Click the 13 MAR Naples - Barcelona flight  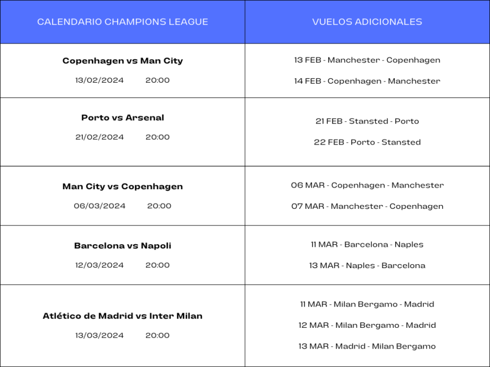[x=367, y=266]
